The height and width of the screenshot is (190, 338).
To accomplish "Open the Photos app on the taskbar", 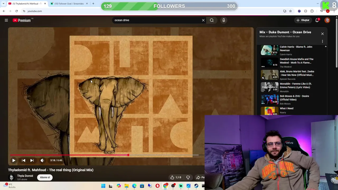I will (x=189, y=186).
